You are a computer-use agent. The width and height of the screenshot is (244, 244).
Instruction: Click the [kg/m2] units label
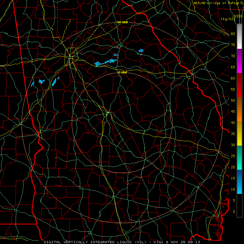228,19
